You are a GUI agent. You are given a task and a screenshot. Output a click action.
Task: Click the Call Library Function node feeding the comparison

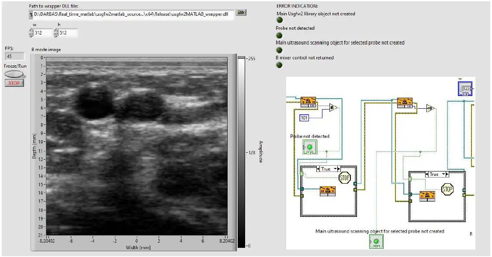(x=405, y=103)
